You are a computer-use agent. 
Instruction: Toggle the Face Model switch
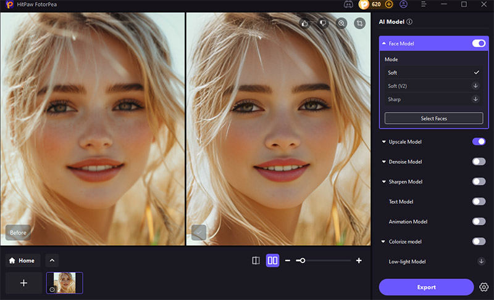coord(479,43)
